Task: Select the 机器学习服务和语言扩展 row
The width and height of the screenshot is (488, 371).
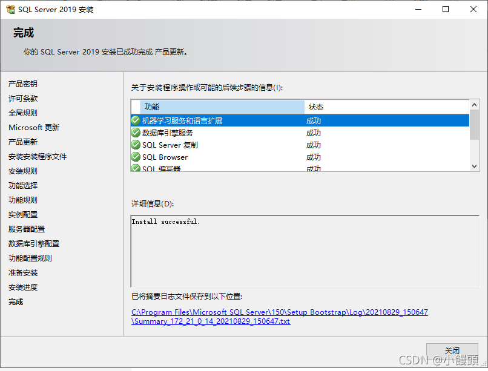Action: 300,120
